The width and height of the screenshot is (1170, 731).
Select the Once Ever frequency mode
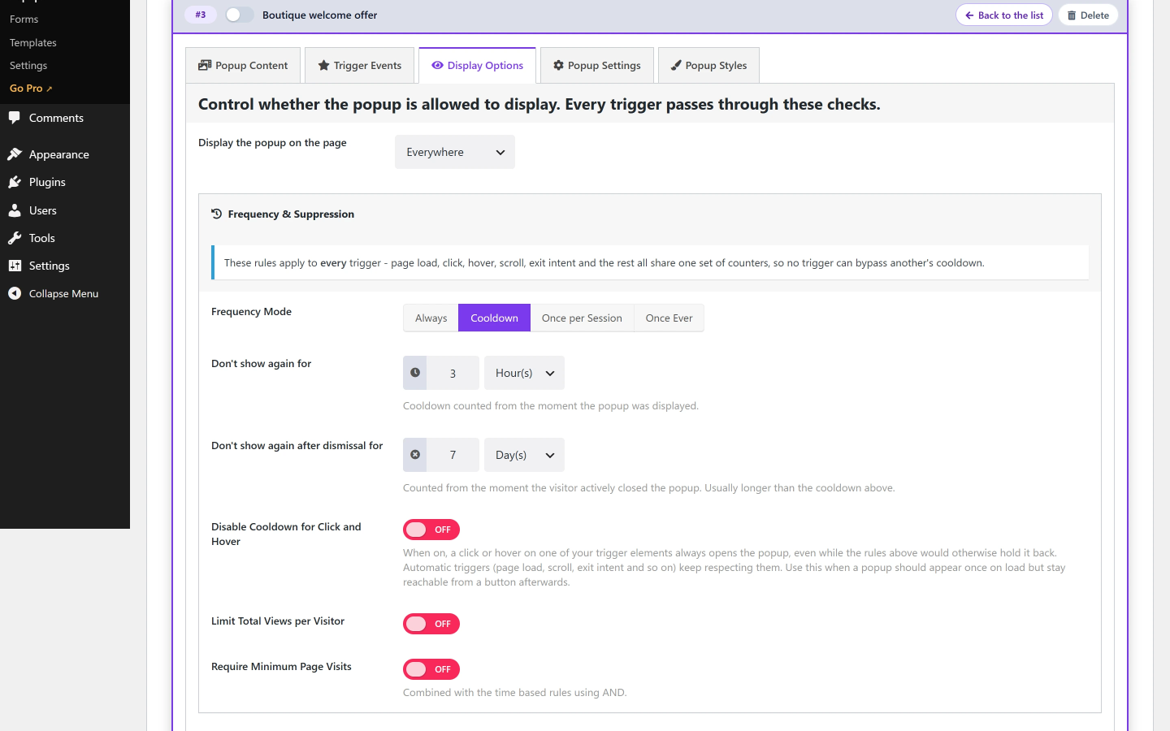tap(669, 318)
